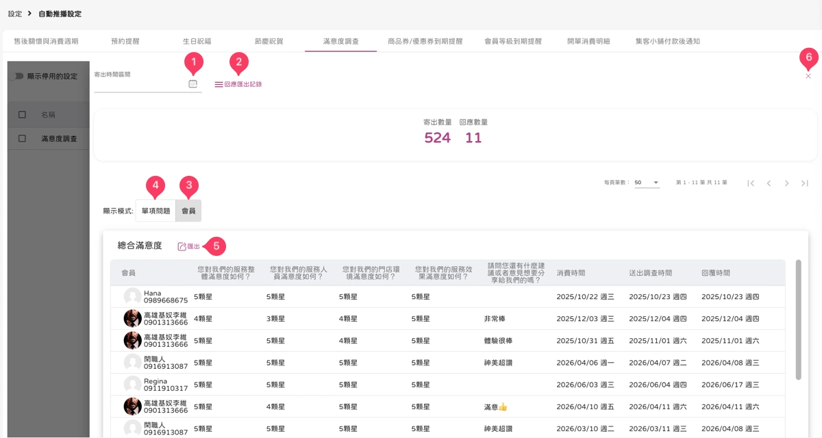
Task: Close the survey detail panel with the X
Action: coord(808,76)
